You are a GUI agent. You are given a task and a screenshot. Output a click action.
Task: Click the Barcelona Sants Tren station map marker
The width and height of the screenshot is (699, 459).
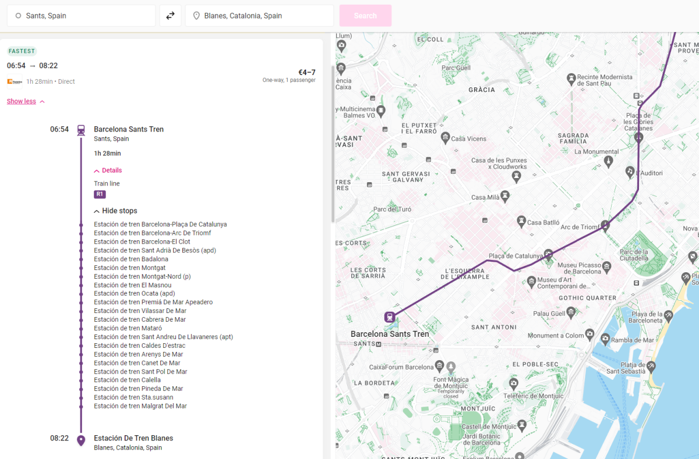tap(389, 317)
